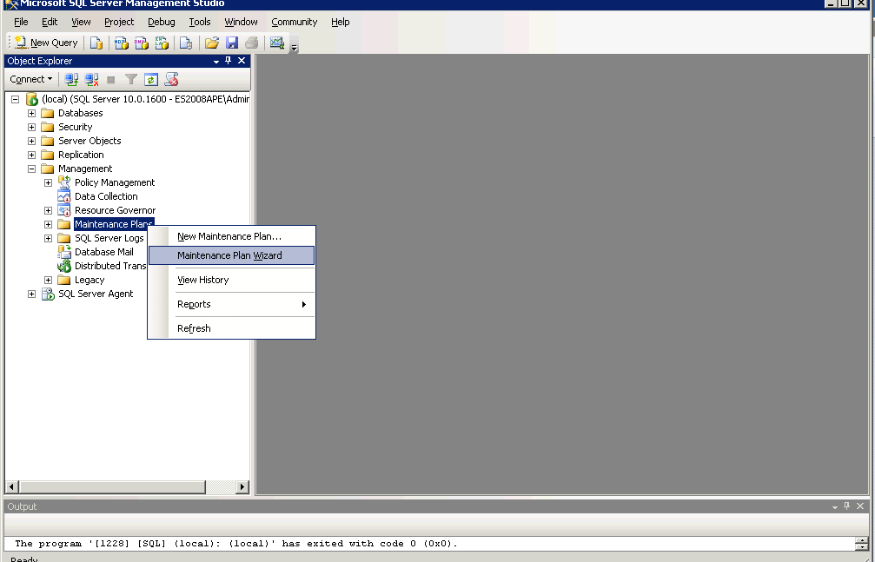Viewport: 875px width, 562px height.
Task: Select the Maintenance Plans tree item
Action: point(114,224)
